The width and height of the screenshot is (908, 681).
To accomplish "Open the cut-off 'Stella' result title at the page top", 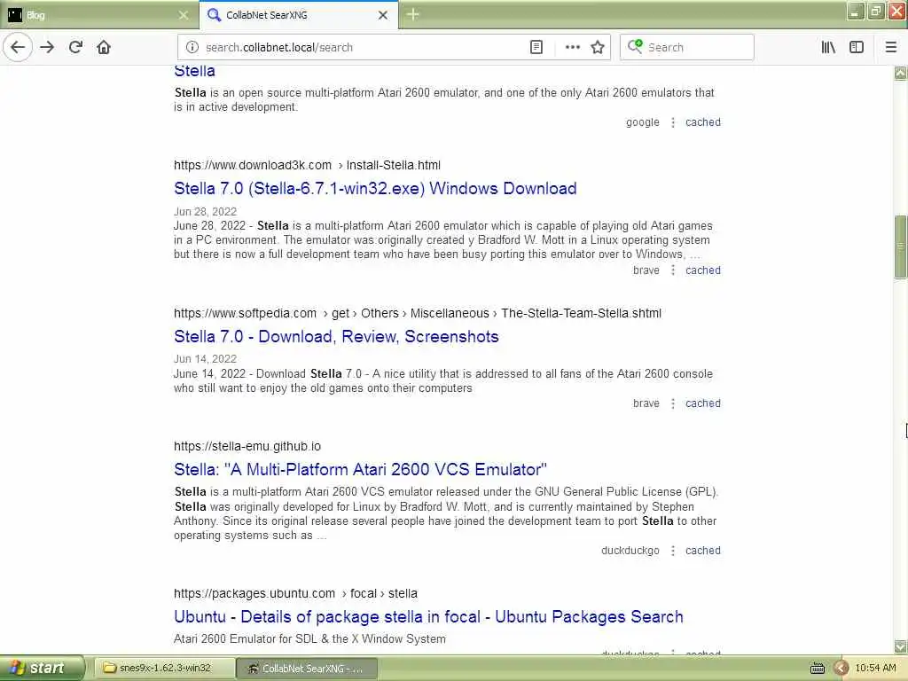I will pos(194,71).
